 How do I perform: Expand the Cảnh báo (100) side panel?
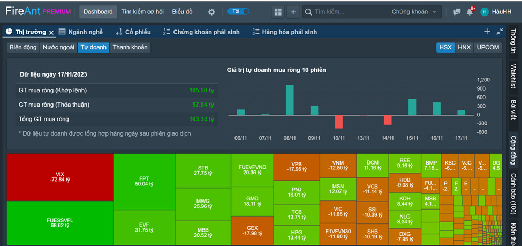coord(513,193)
